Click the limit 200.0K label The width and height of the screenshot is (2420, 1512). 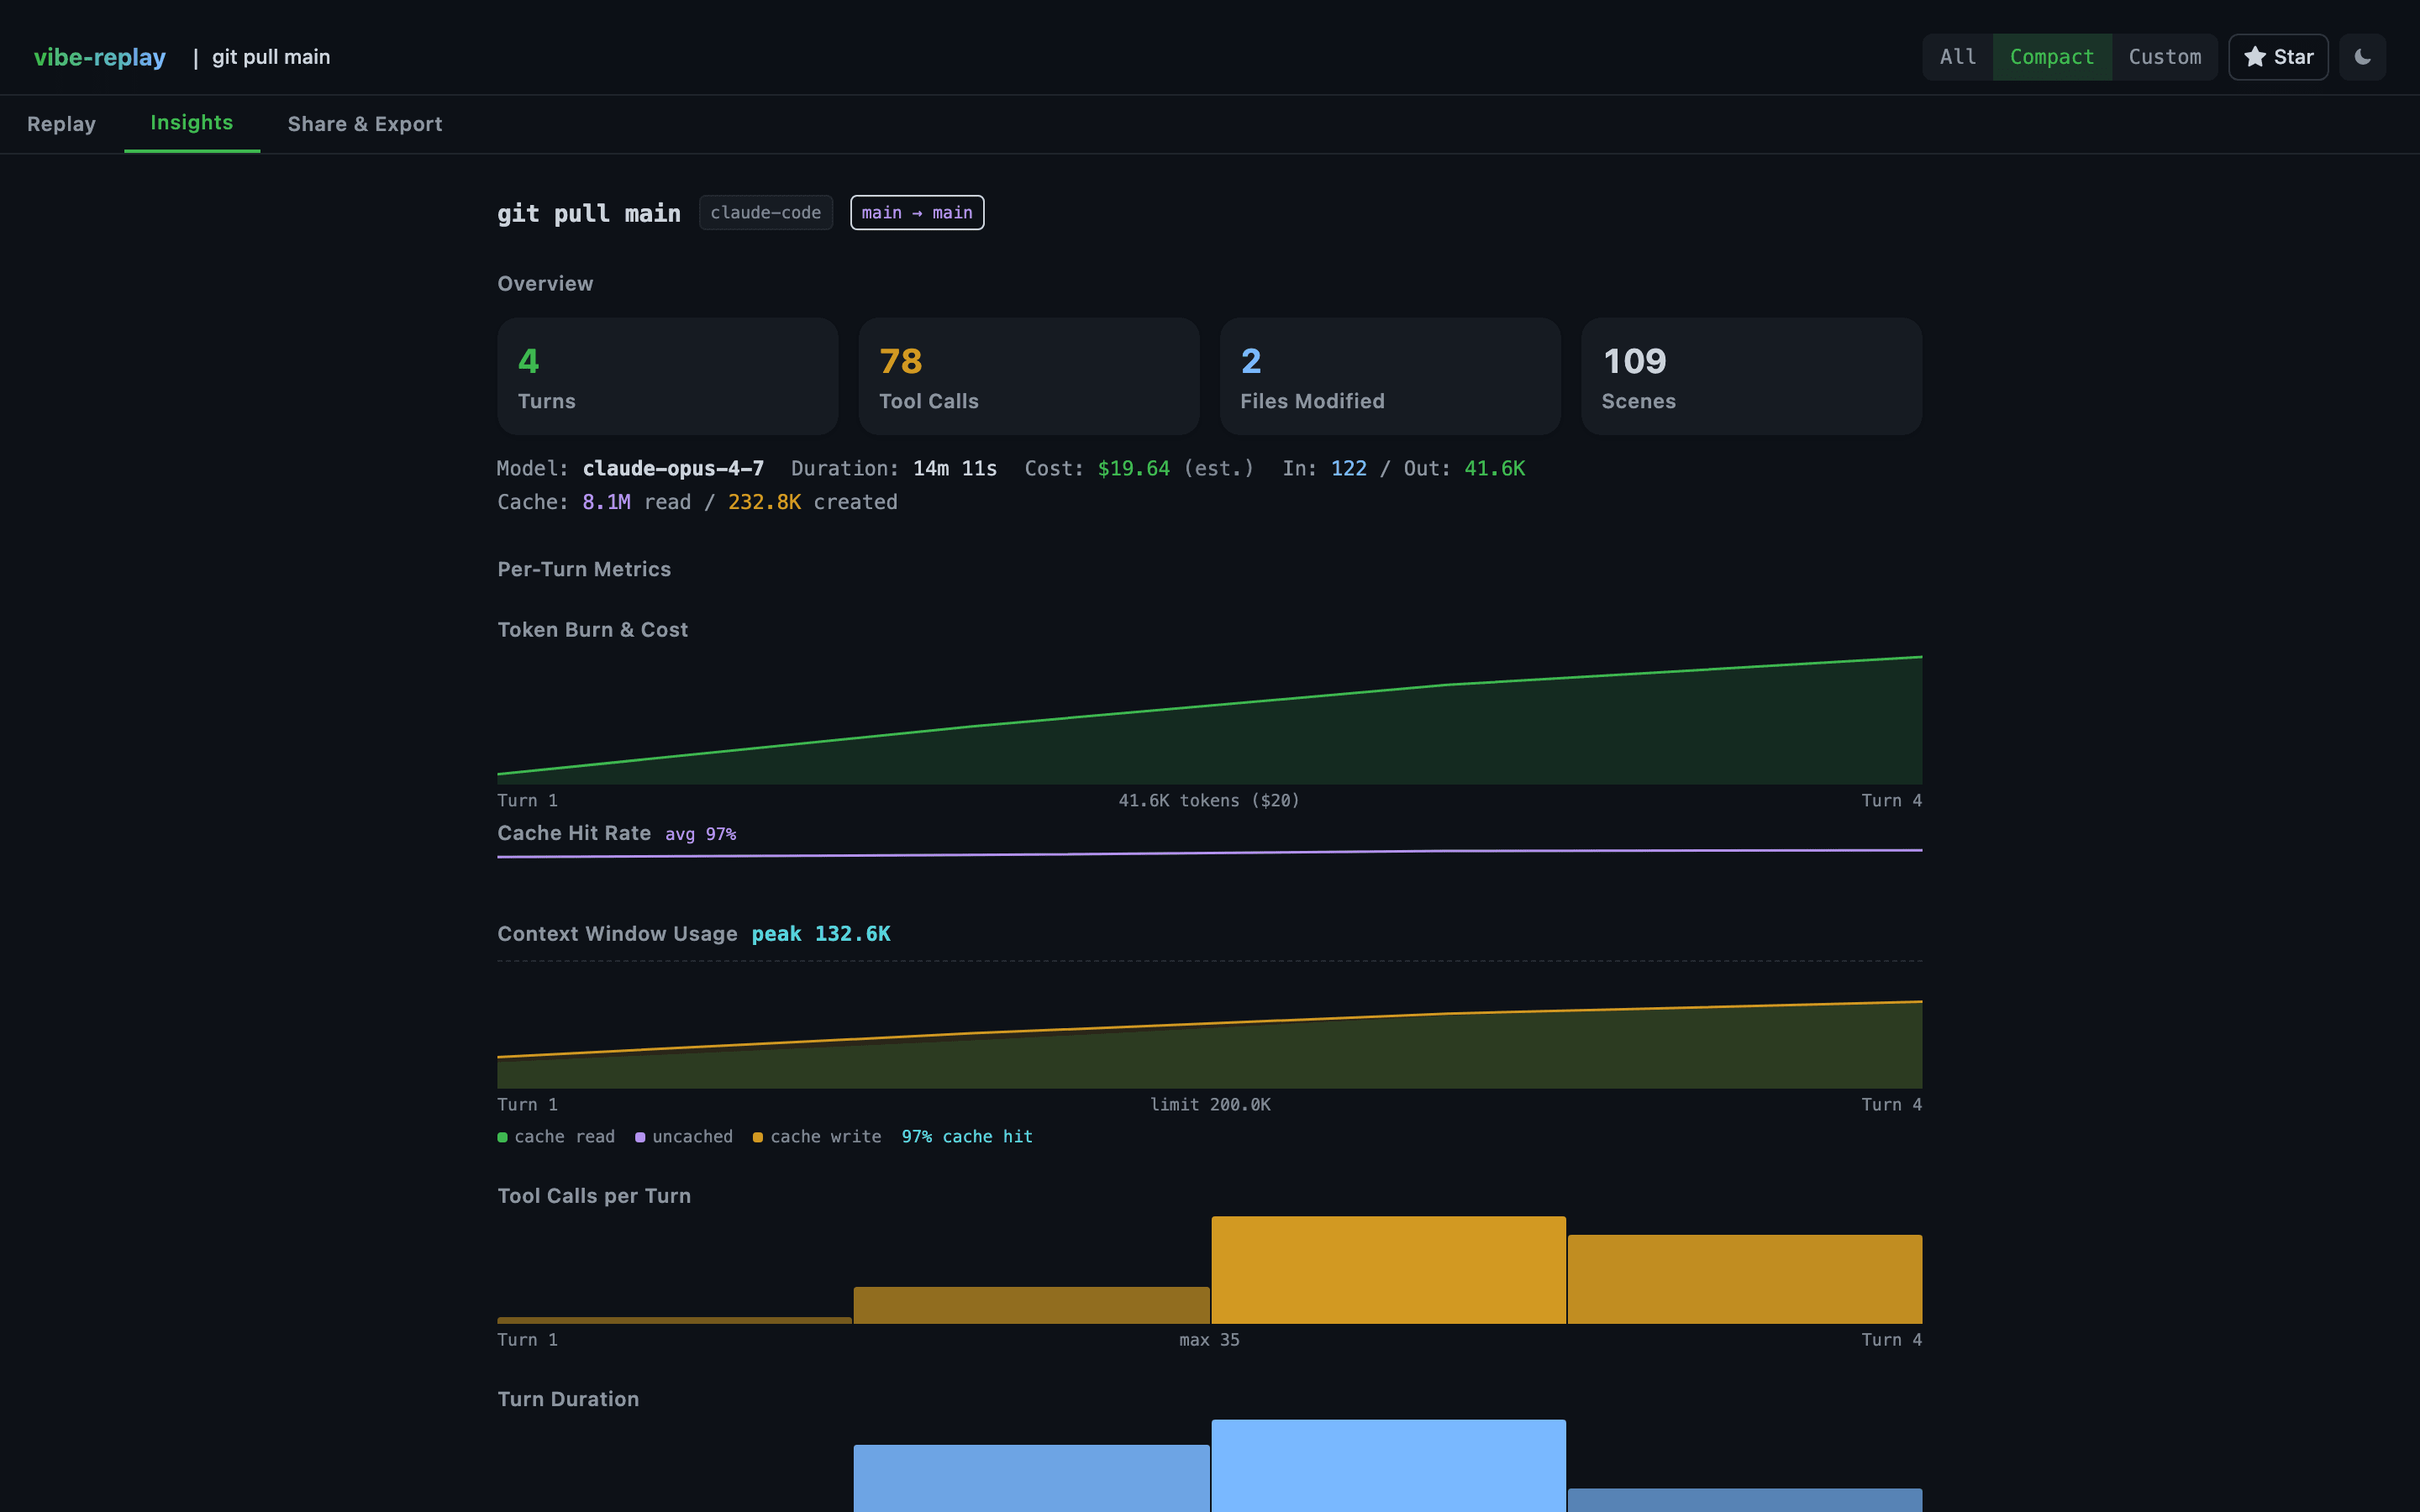coord(1210,1105)
